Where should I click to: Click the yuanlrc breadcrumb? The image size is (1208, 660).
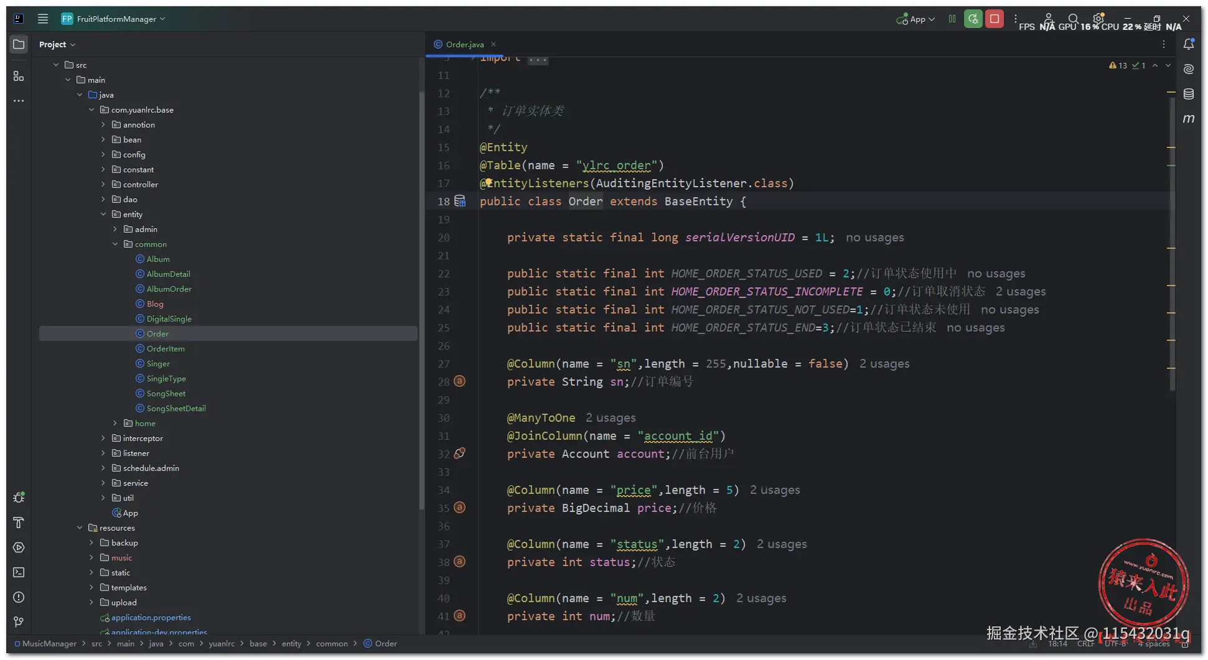click(x=222, y=643)
